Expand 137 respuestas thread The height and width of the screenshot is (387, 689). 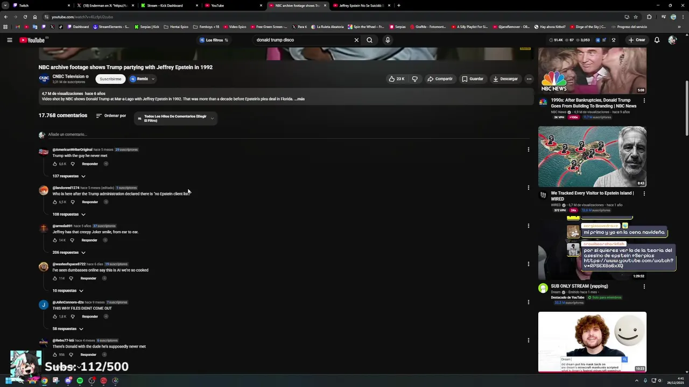[69, 176]
